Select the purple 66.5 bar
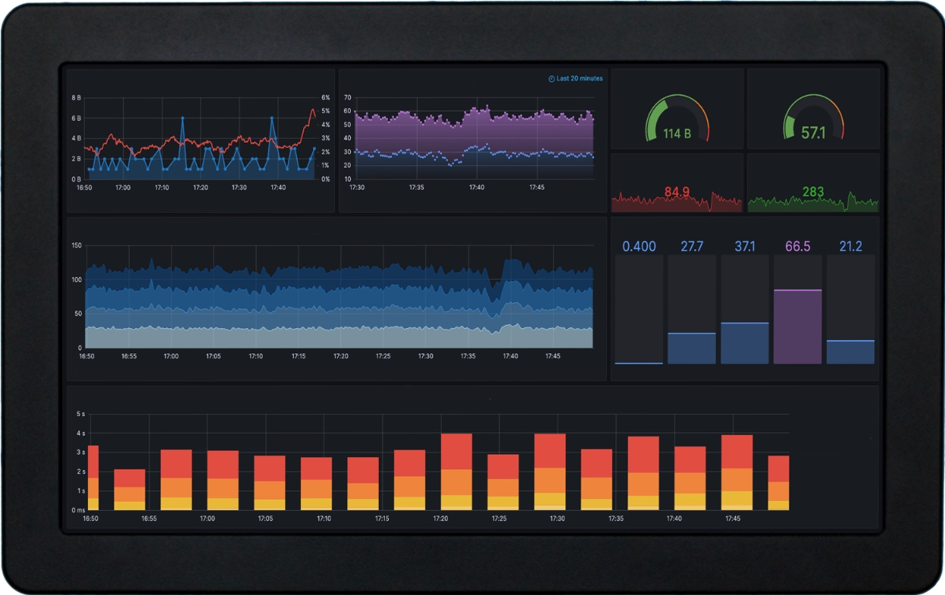The height and width of the screenshot is (595, 945). (x=797, y=326)
